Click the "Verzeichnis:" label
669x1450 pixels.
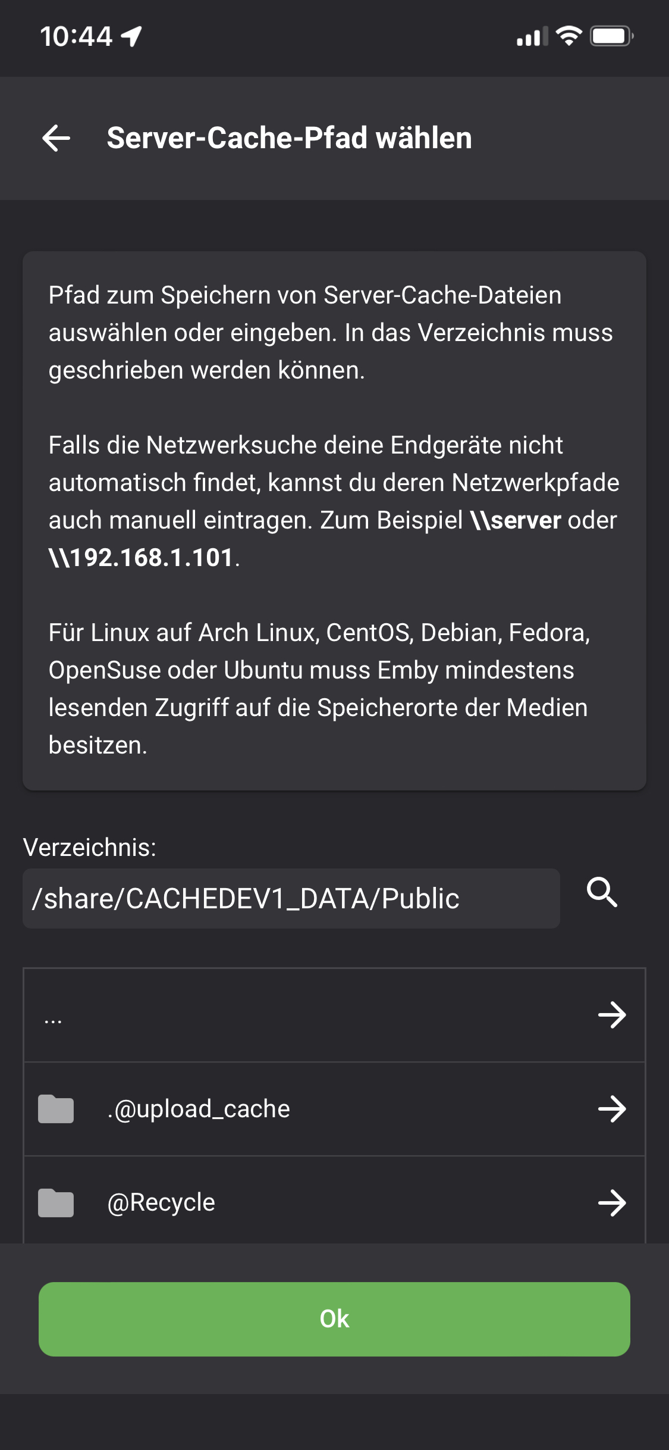coord(90,847)
